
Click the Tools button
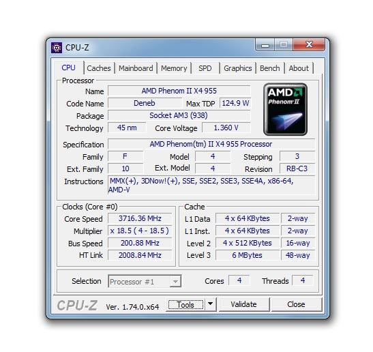click(x=185, y=304)
